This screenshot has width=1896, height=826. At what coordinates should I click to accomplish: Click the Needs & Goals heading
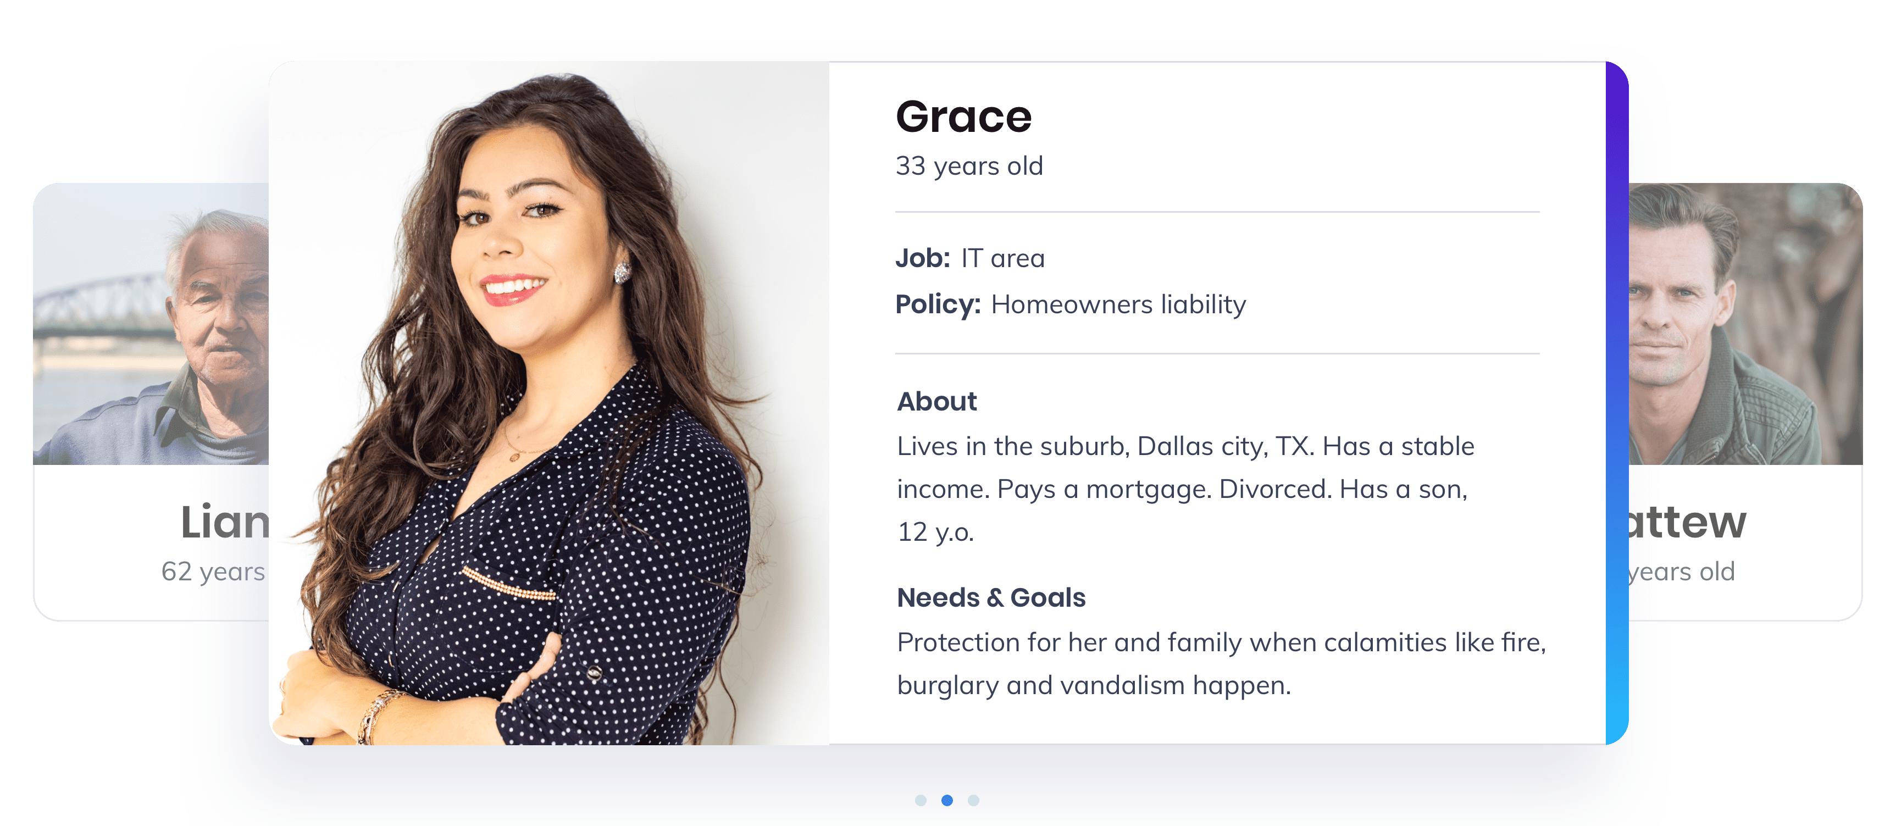(x=991, y=597)
